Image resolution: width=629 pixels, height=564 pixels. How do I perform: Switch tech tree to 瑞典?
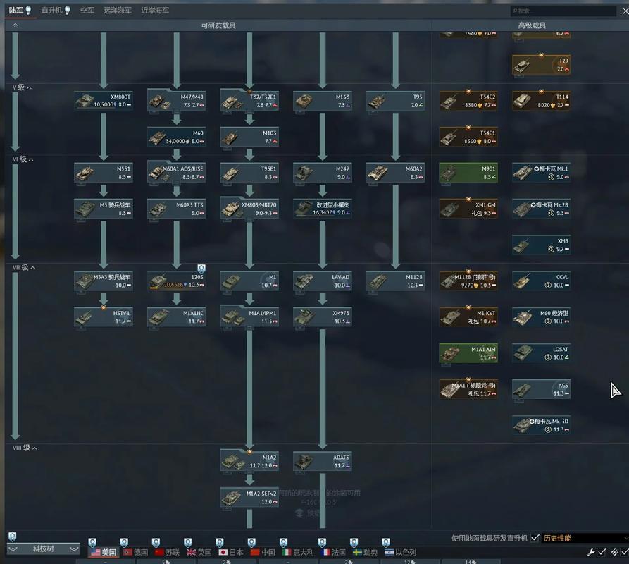tap(365, 552)
